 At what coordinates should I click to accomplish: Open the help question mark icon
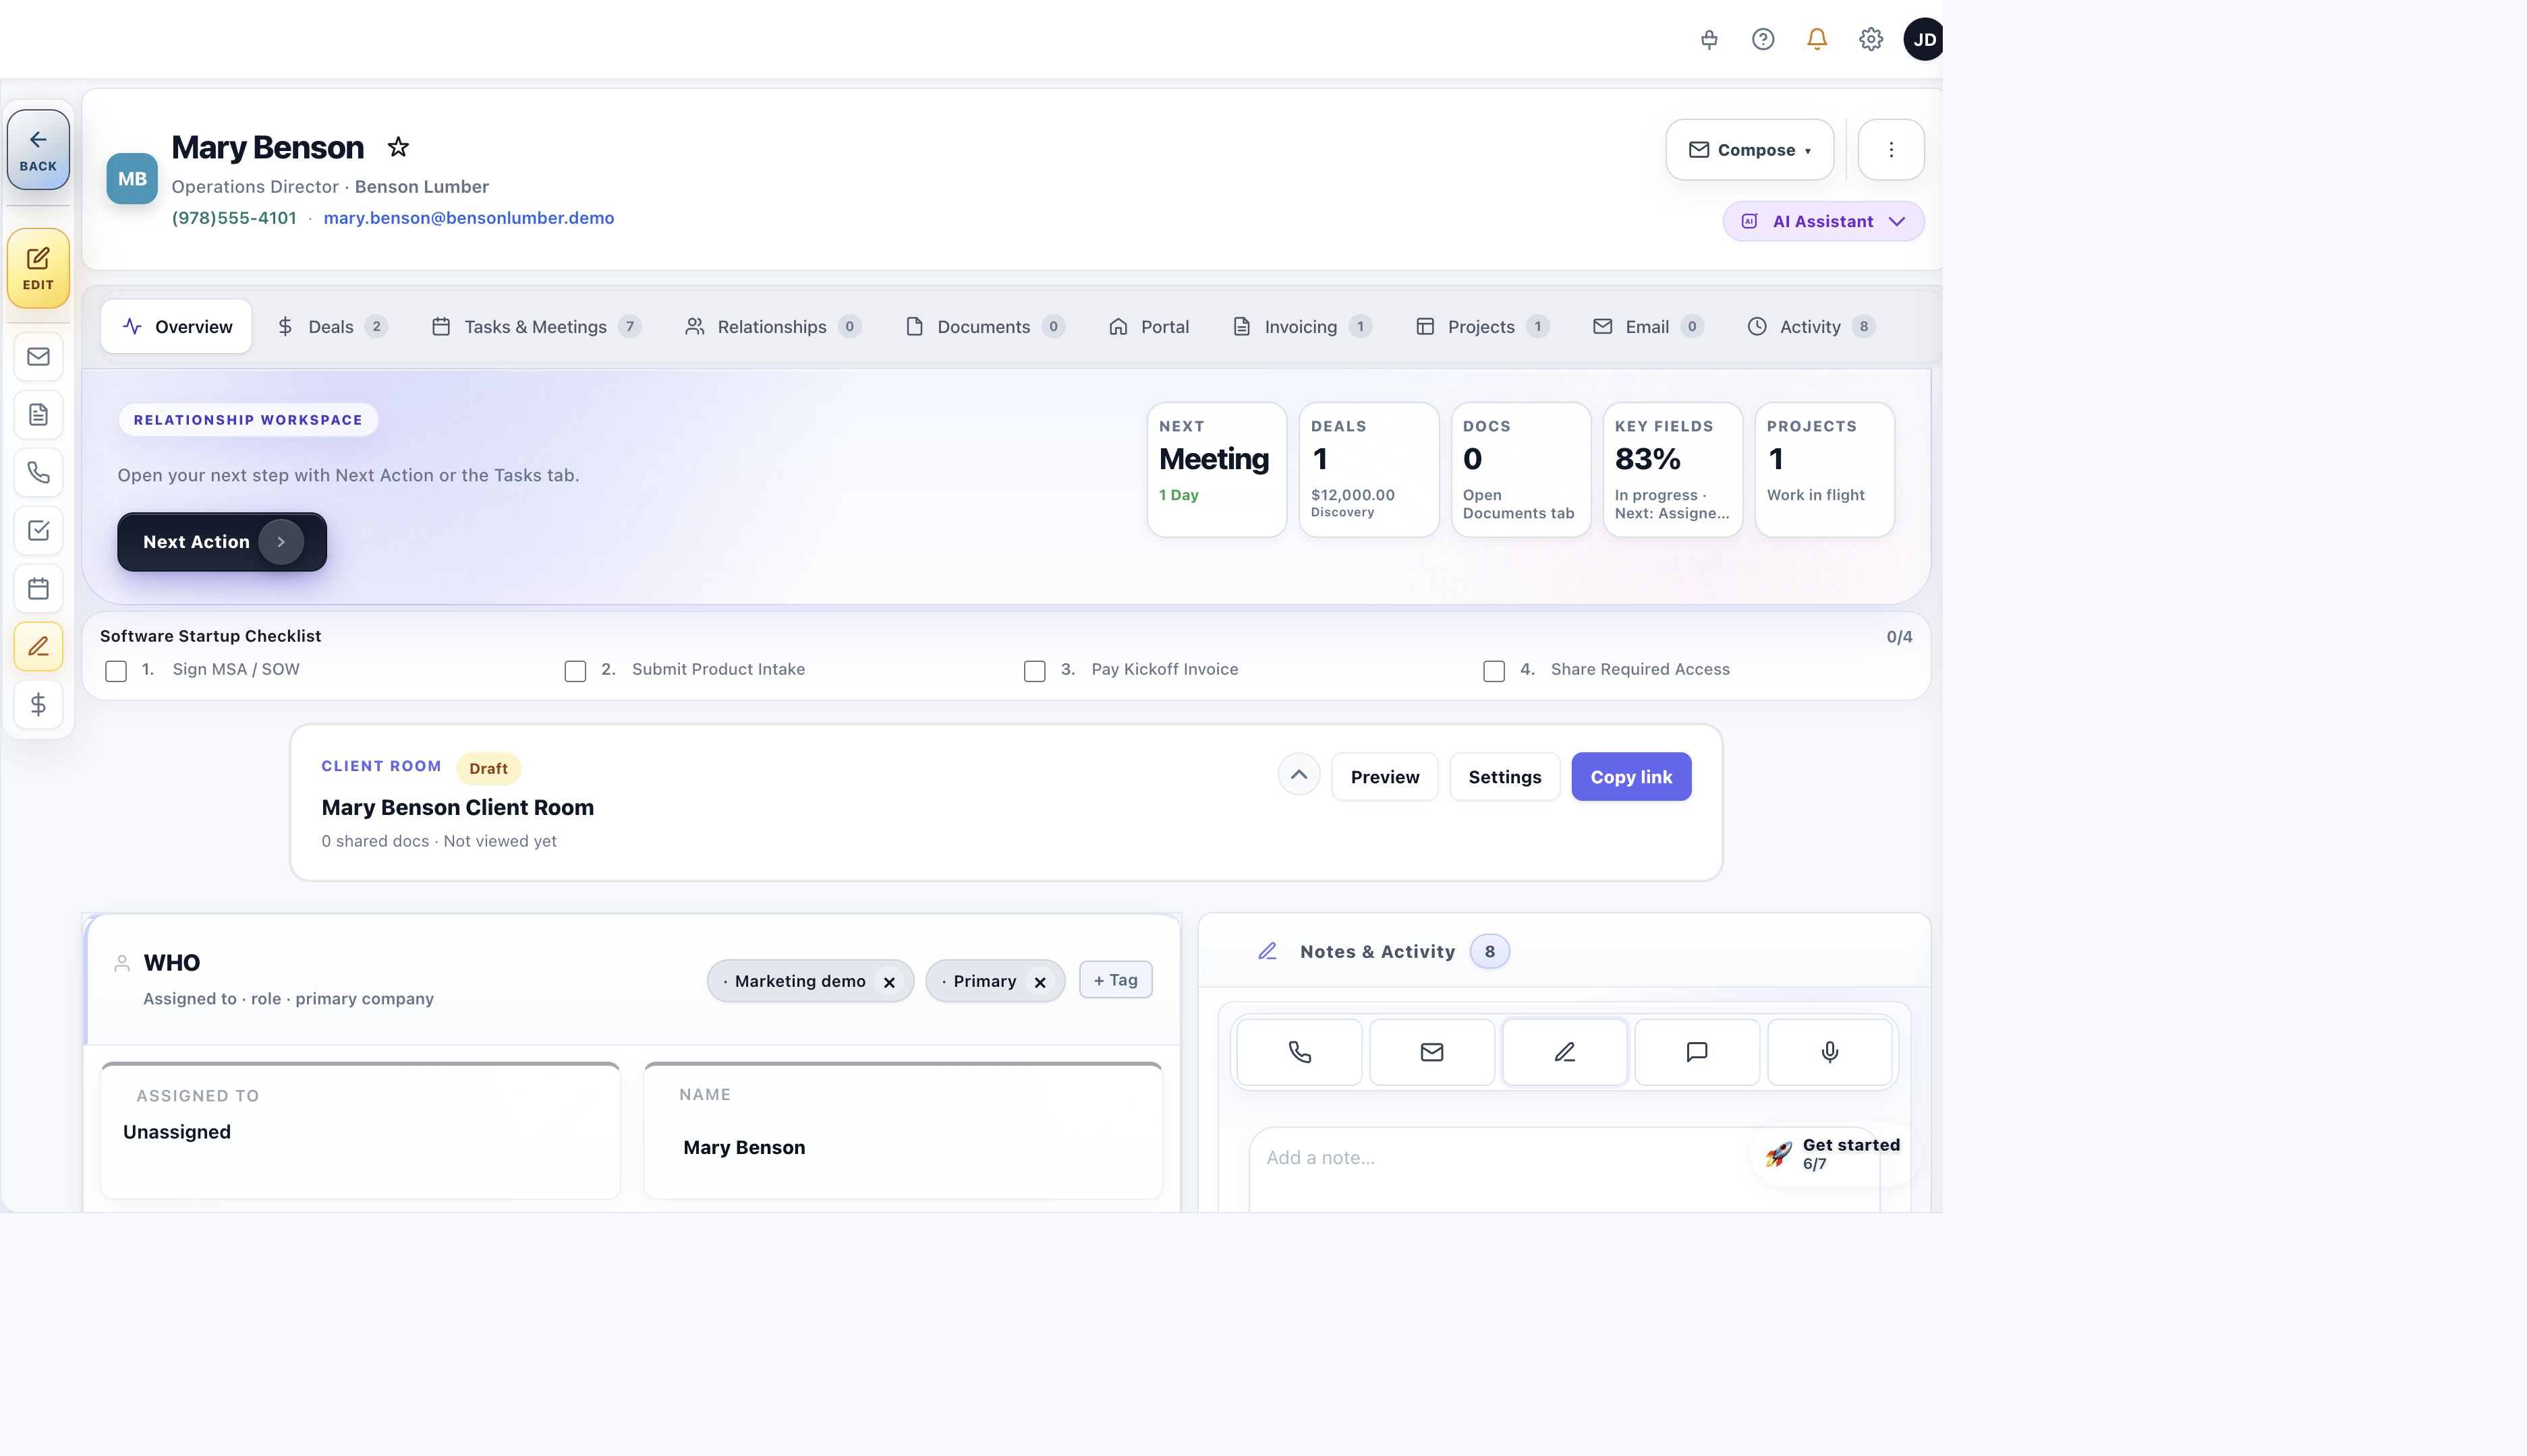click(x=1763, y=39)
